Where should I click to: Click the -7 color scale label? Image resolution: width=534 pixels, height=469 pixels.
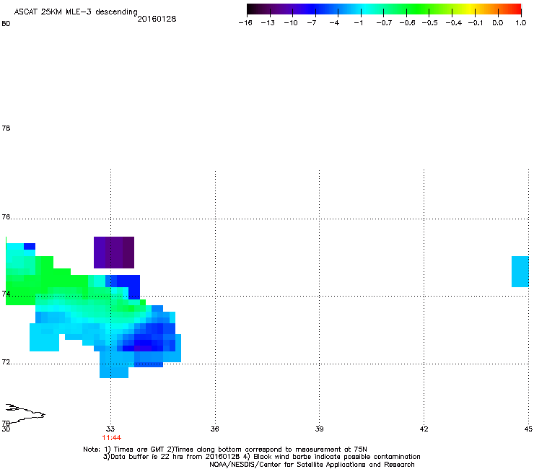point(311,23)
